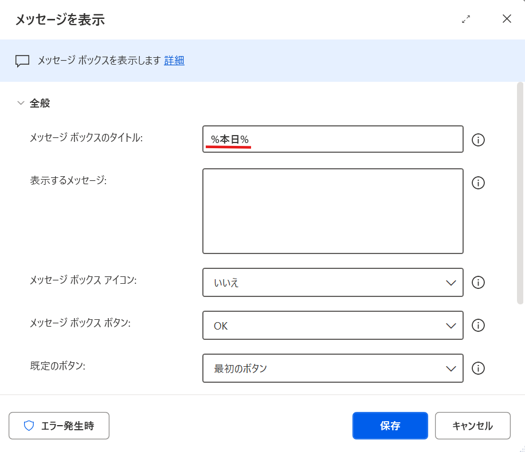Image resolution: width=525 pixels, height=452 pixels.
Task: Click inside the title field containing %本日%
Action: click(x=332, y=139)
